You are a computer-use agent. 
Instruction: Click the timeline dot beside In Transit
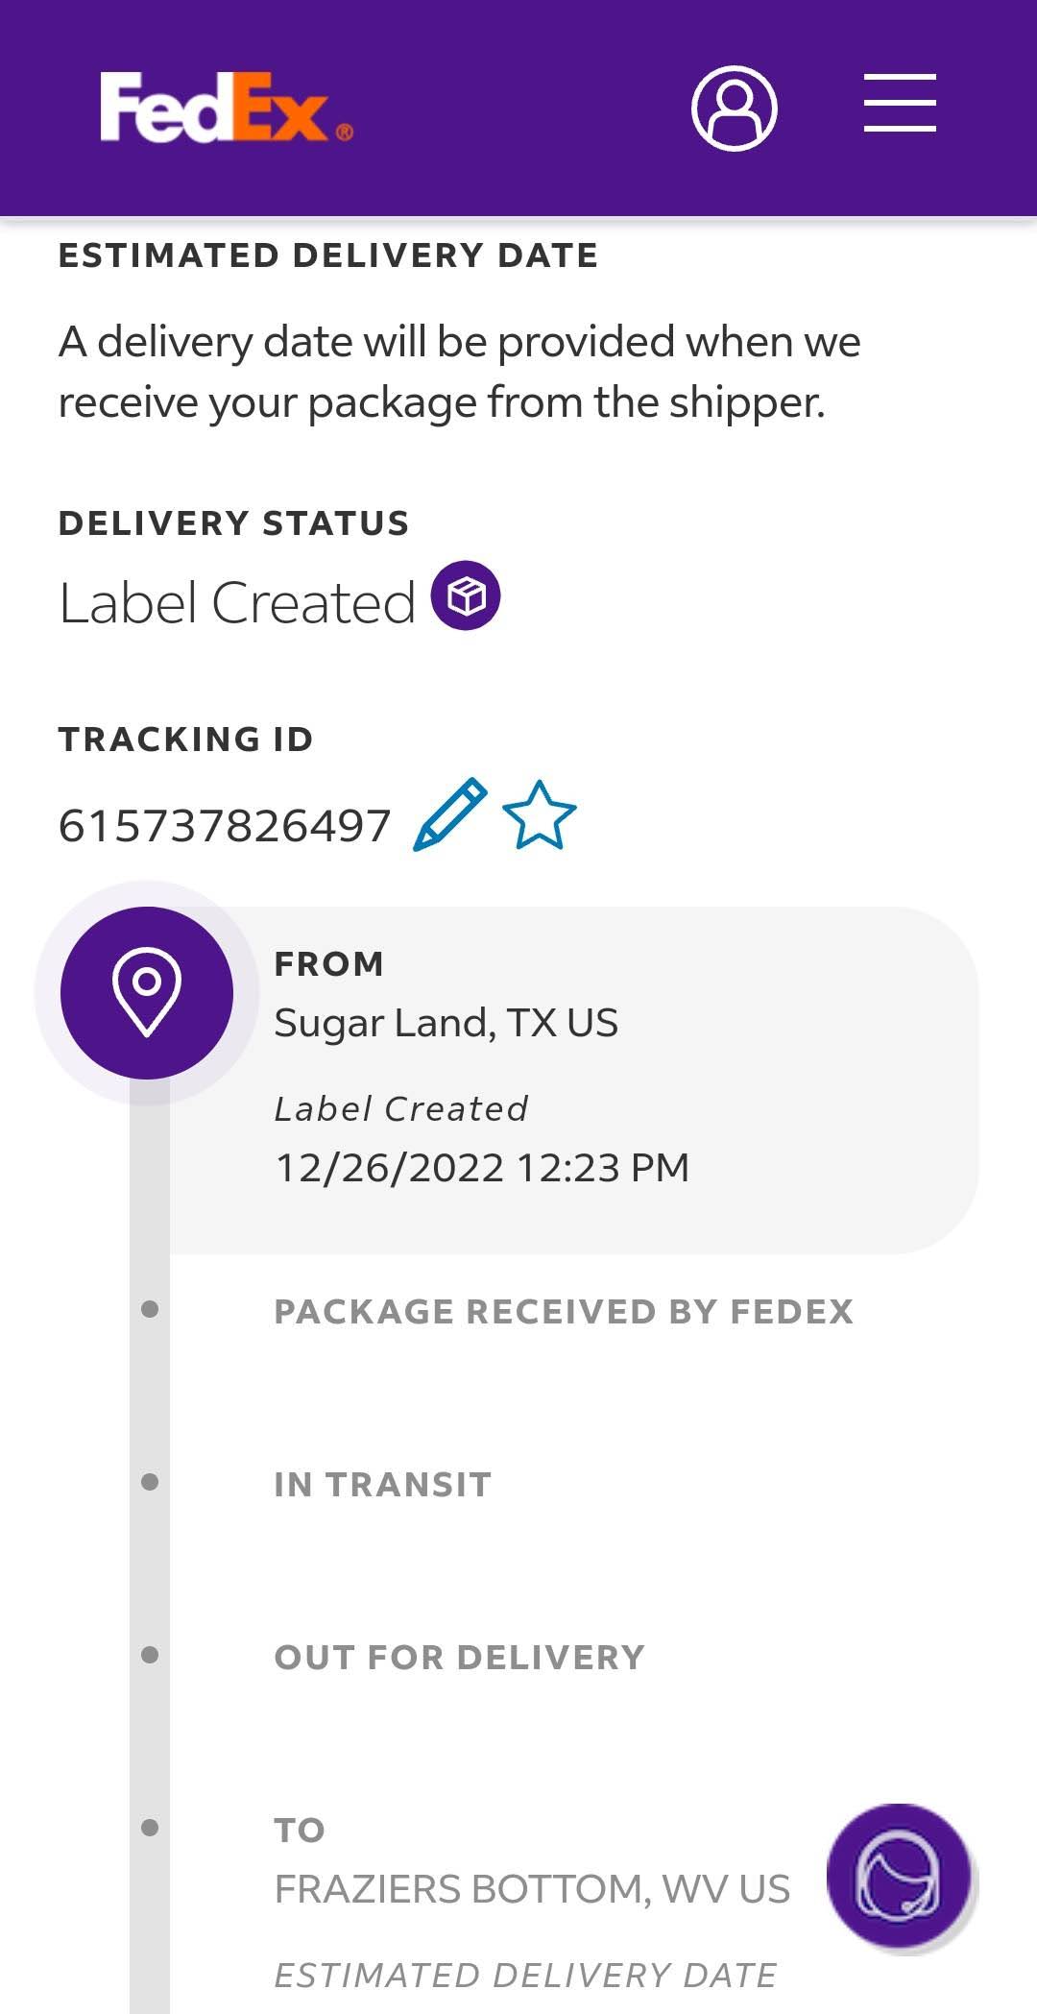(x=150, y=1482)
